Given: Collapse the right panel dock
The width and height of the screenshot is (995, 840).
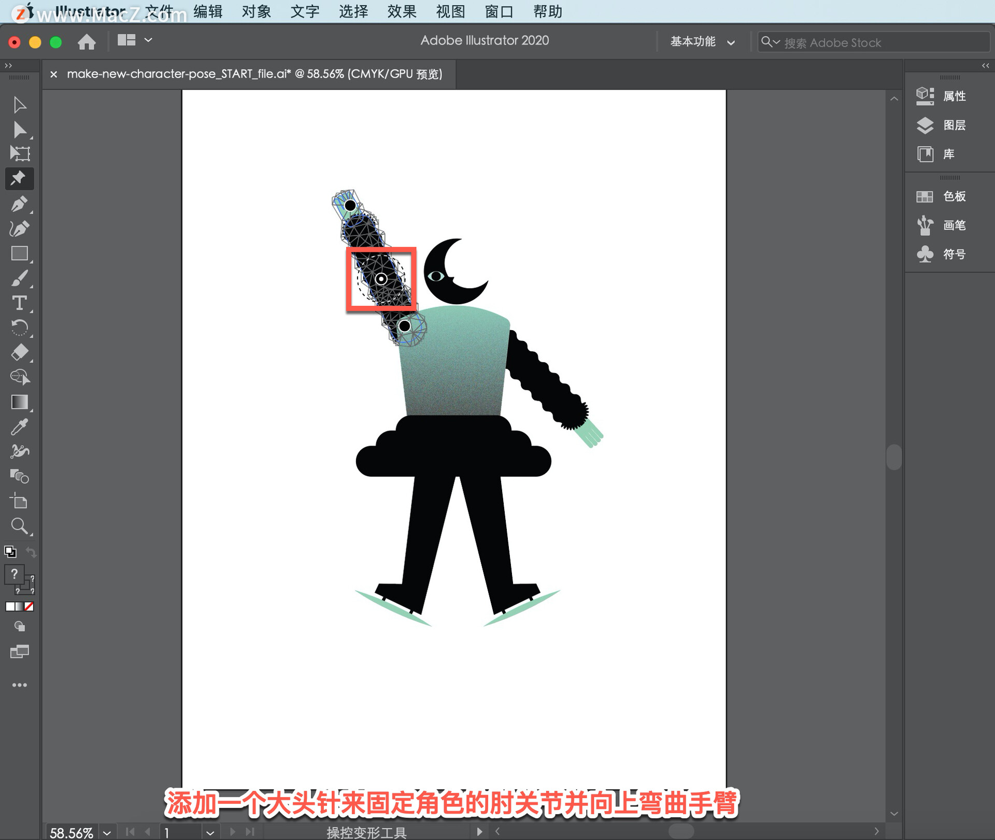Looking at the screenshot, I should 986,65.
